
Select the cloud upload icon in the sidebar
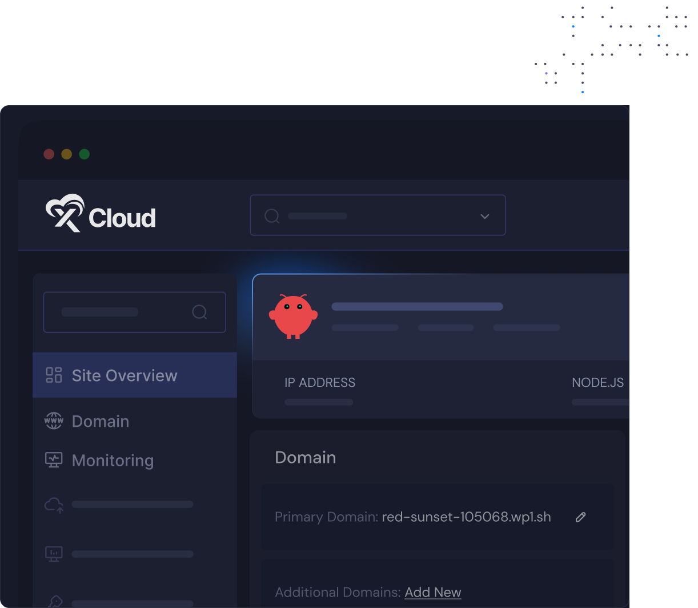(54, 505)
